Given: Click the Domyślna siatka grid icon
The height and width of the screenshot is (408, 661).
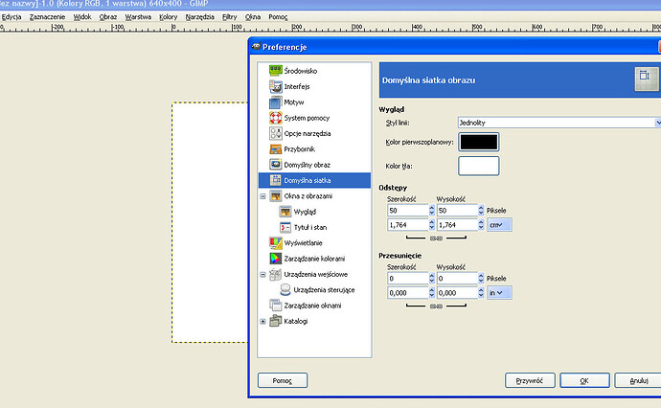Looking at the screenshot, I should 275,180.
